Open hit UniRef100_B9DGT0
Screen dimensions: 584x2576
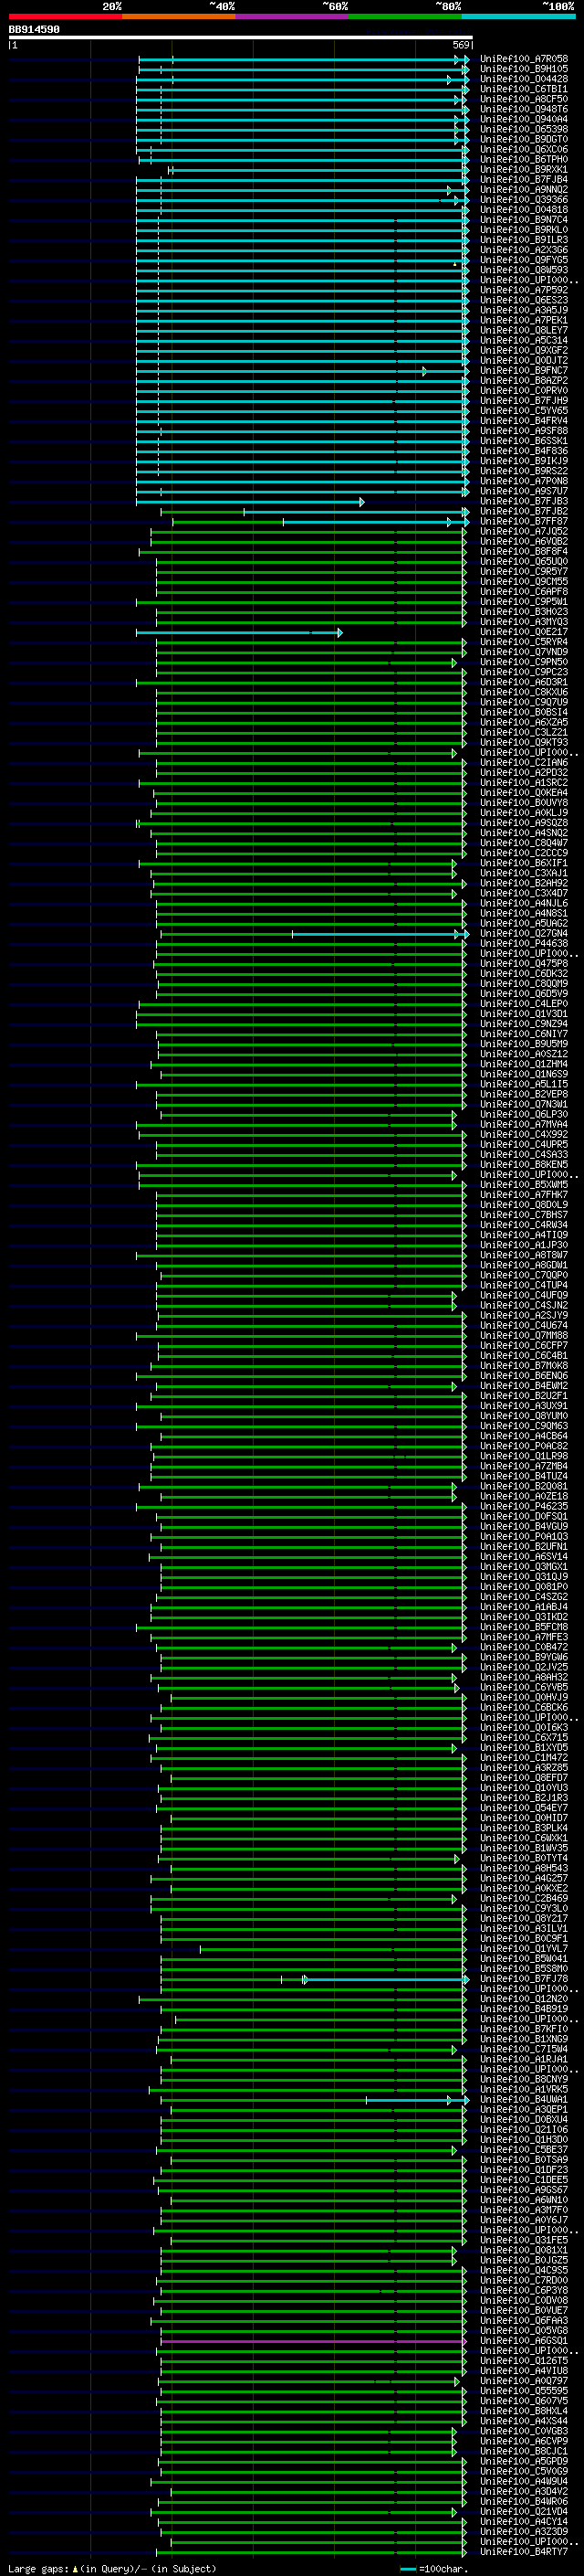tap(524, 139)
